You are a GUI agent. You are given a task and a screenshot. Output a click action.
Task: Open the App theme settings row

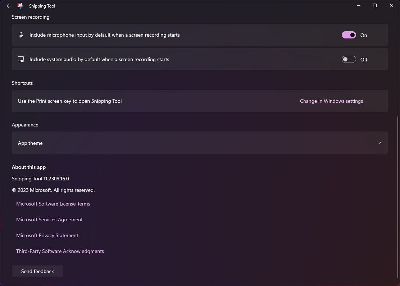click(x=200, y=143)
